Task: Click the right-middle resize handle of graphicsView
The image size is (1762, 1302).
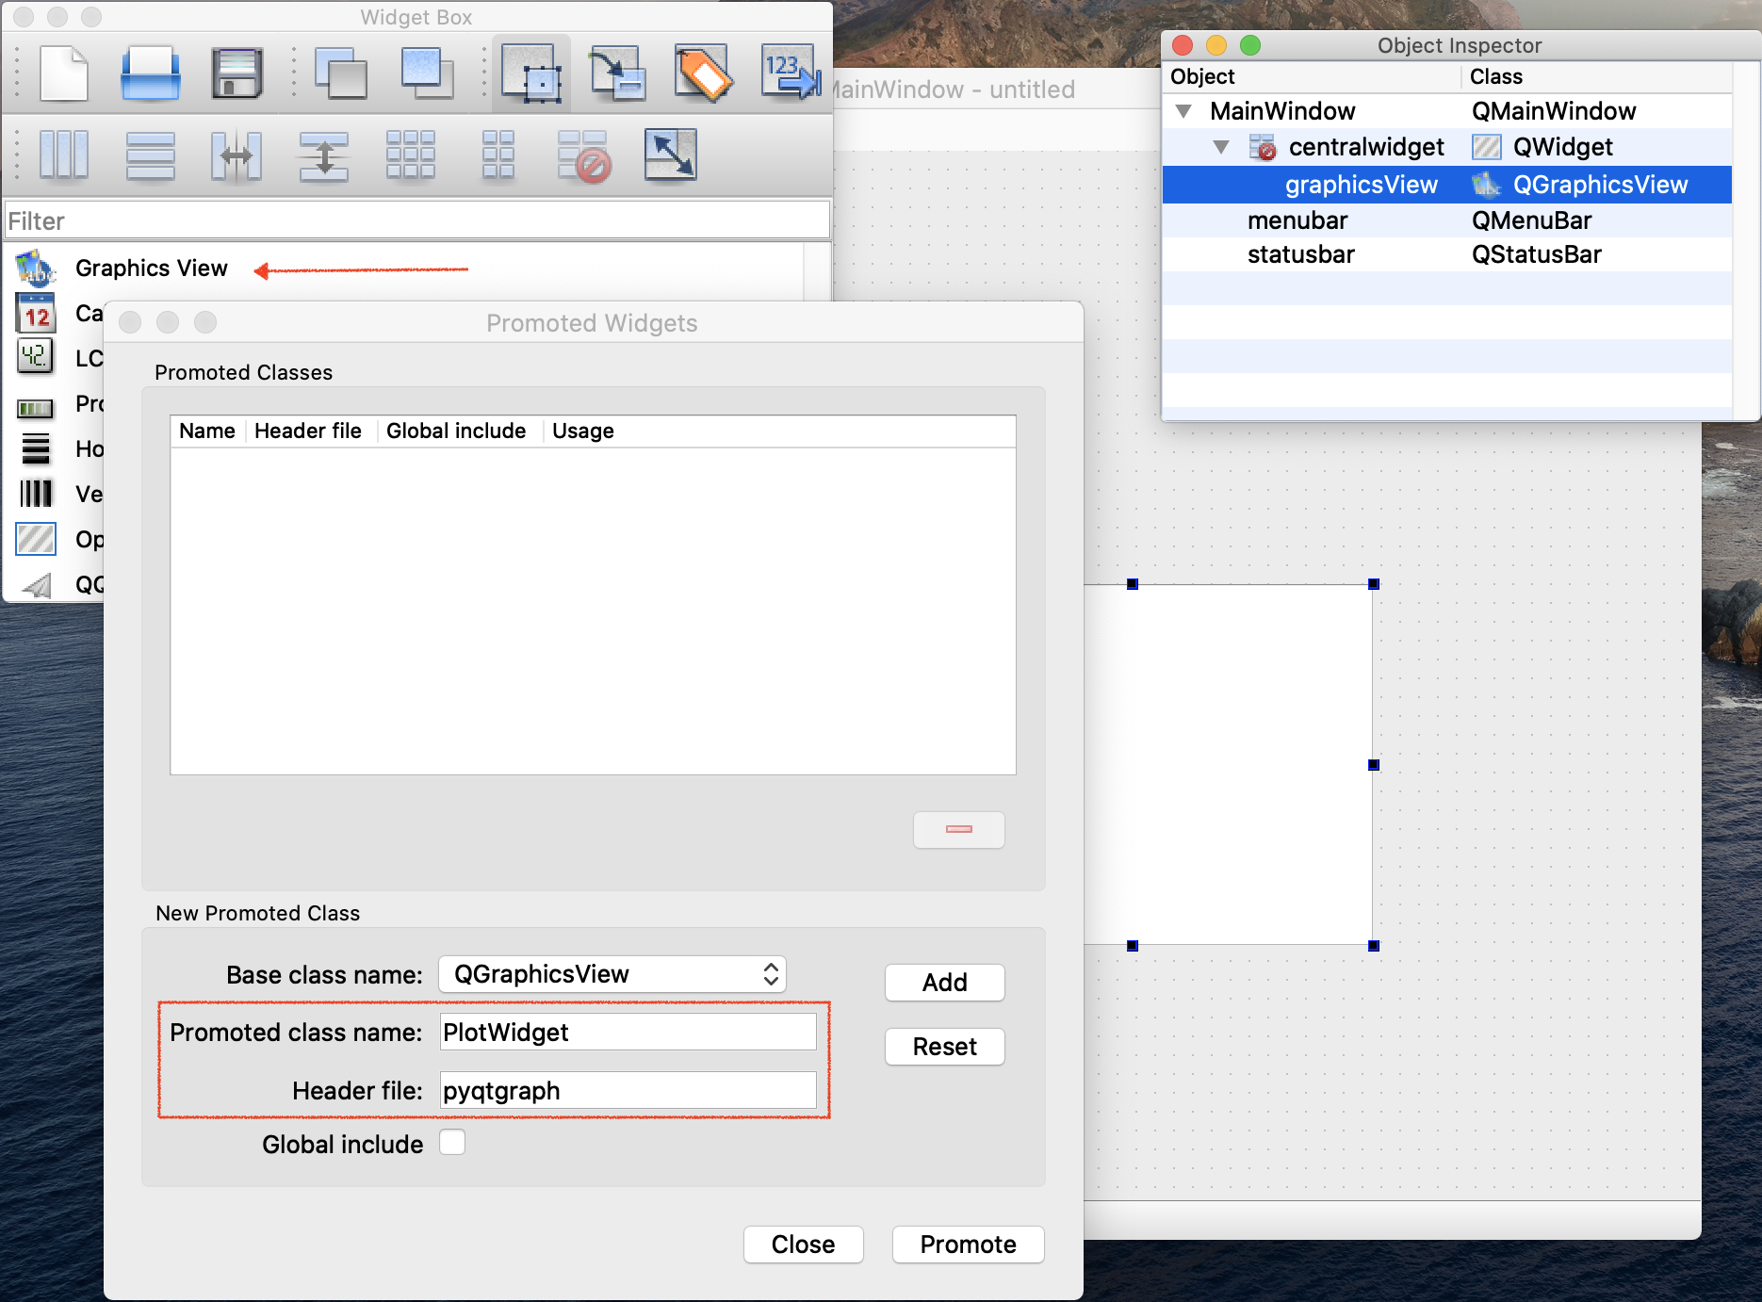Action: (1374, 765)
